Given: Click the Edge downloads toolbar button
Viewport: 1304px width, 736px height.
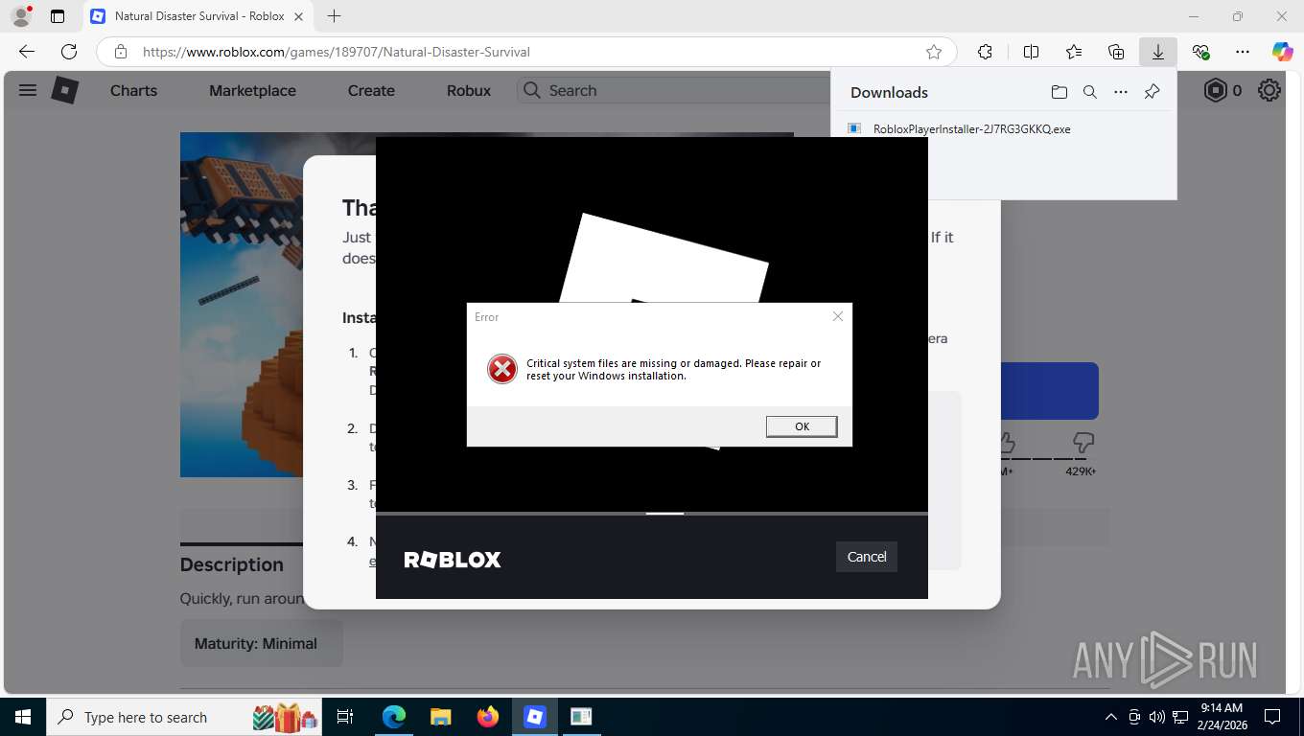Looking at the screenshot, I should click(x=1158, y=52).
